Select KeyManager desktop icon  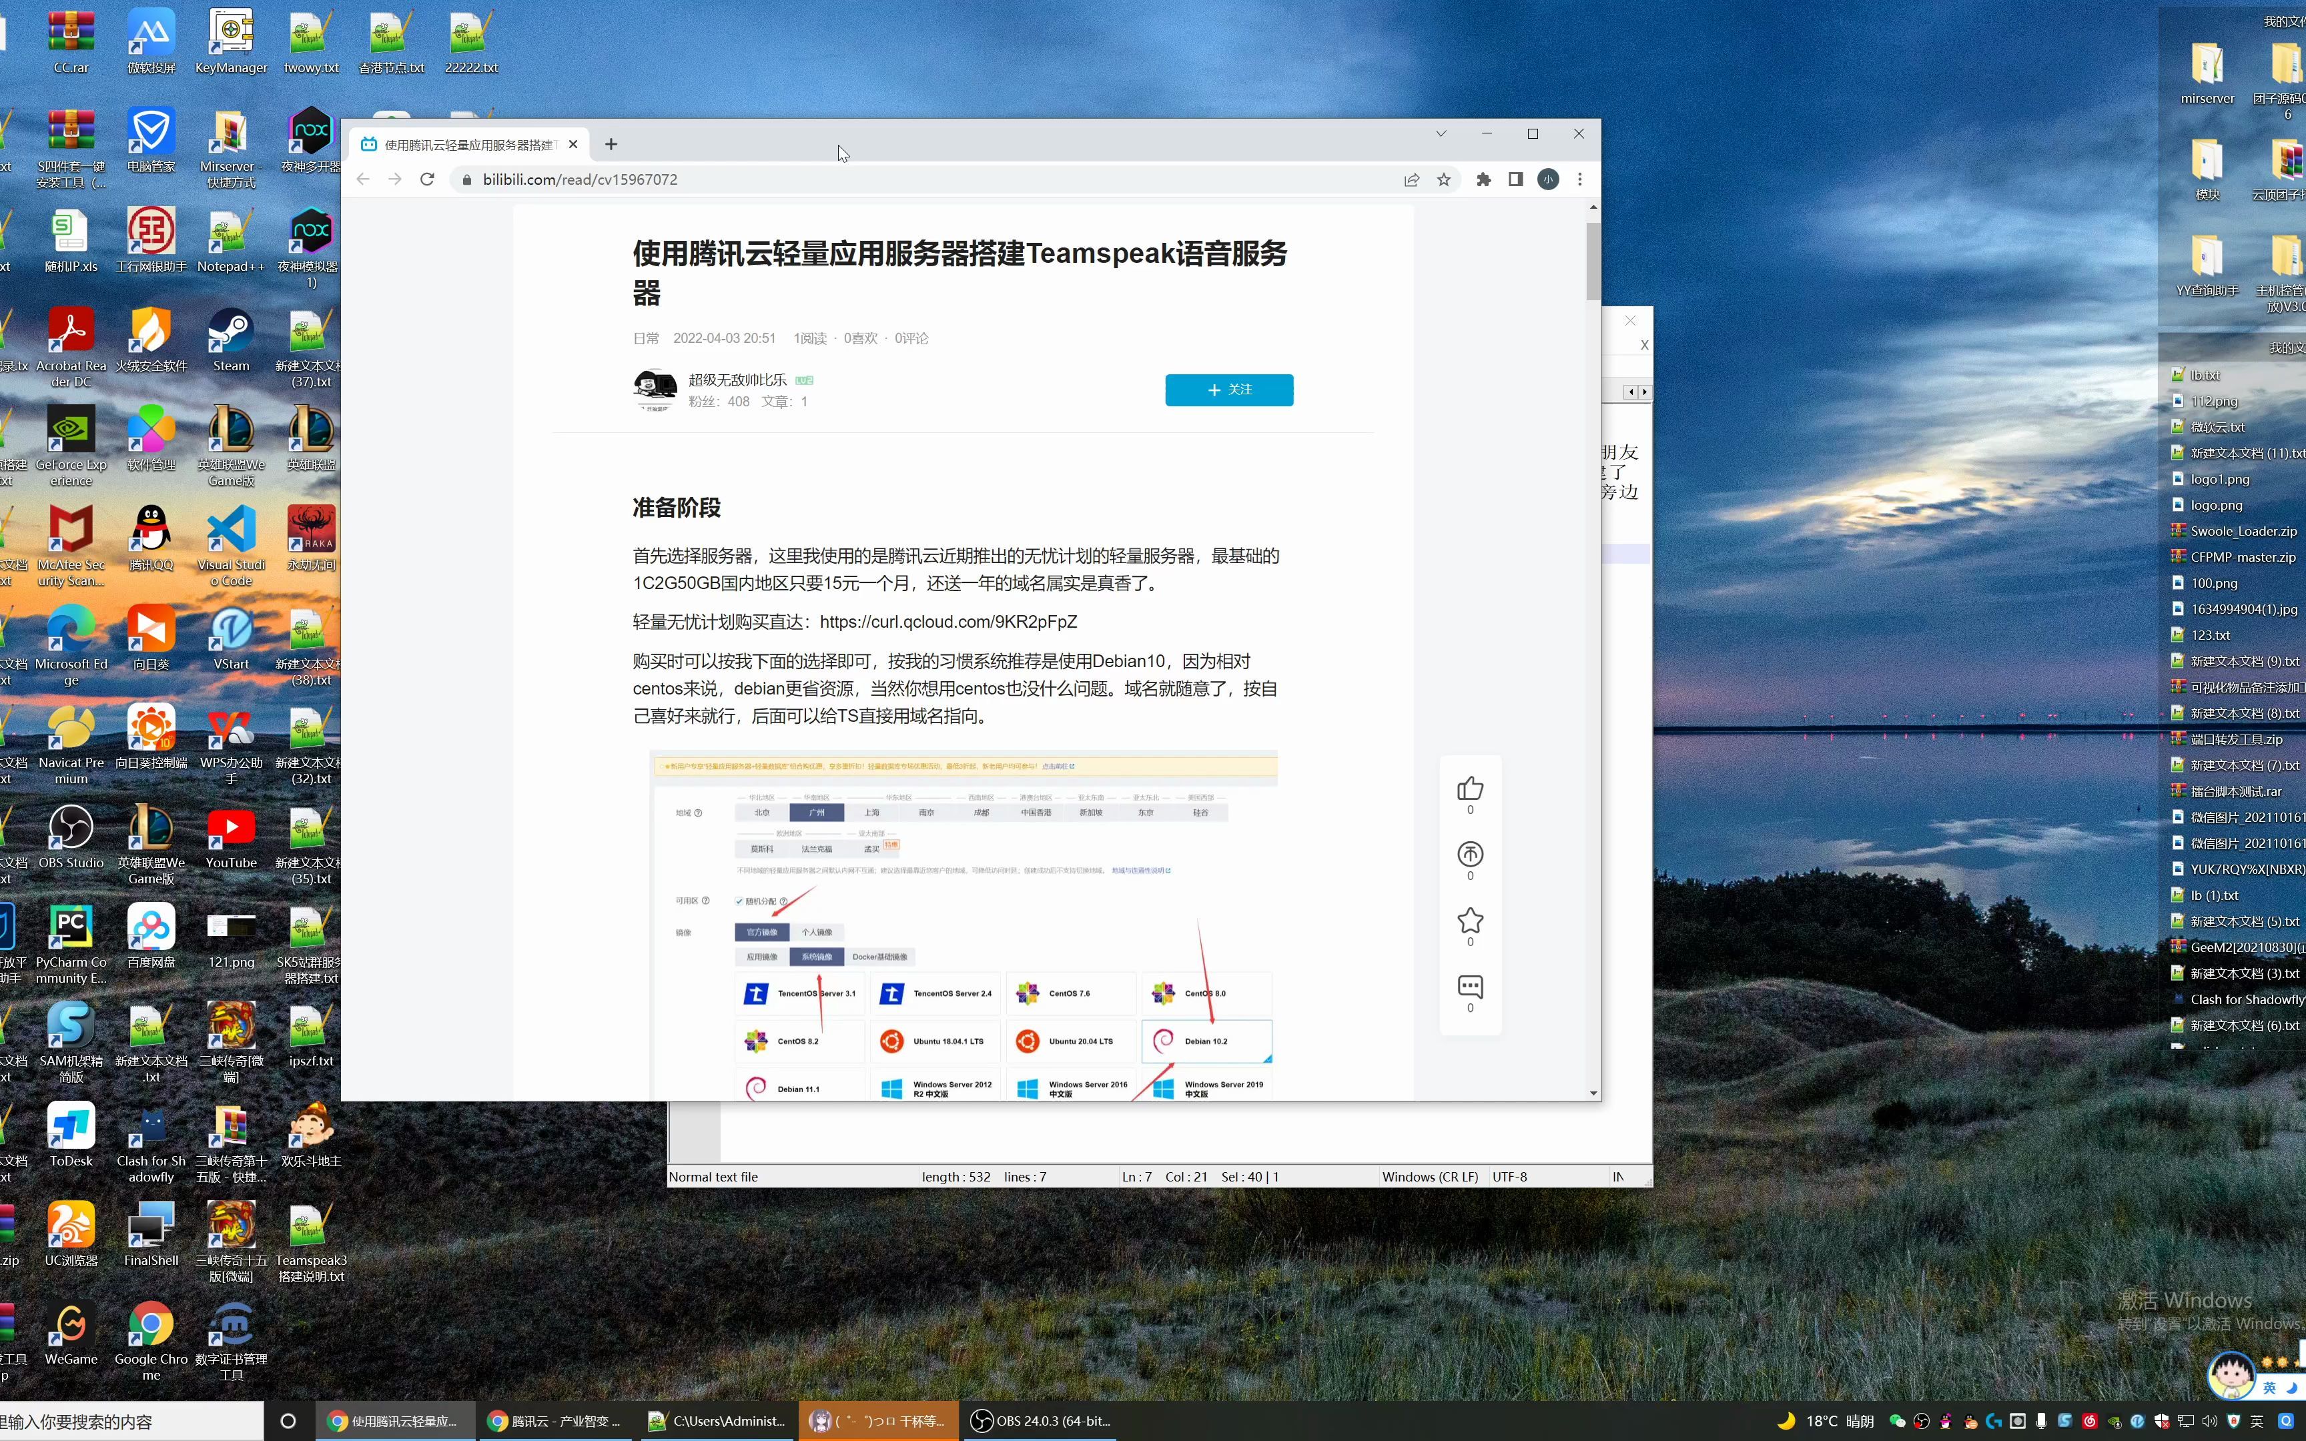(231, 42)
